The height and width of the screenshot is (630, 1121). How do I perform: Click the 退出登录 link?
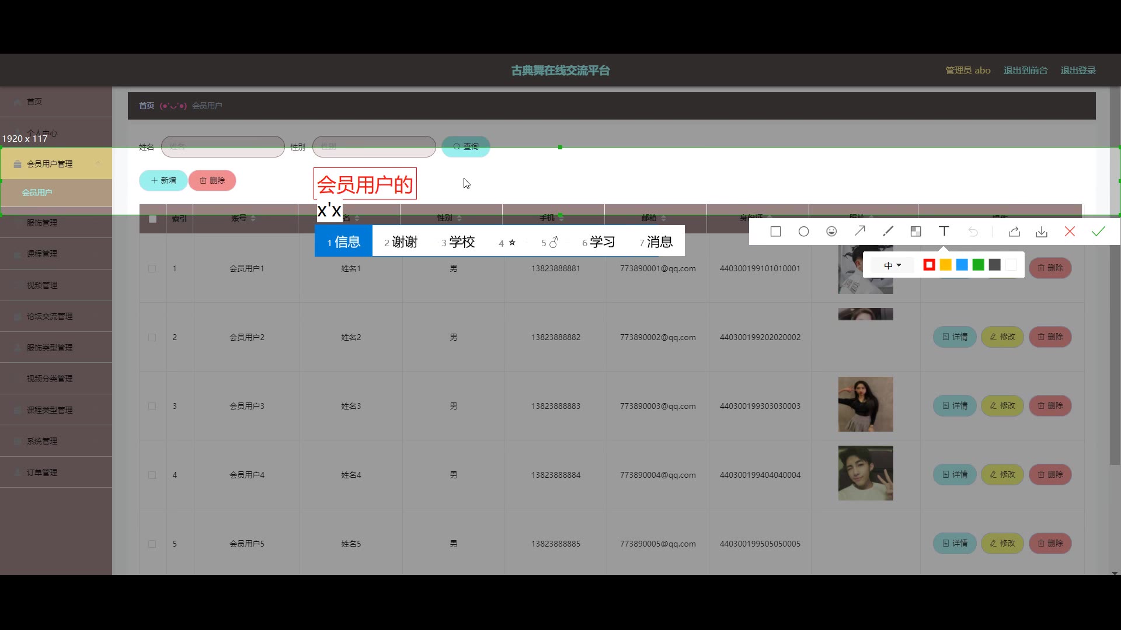pos(1078,71)
